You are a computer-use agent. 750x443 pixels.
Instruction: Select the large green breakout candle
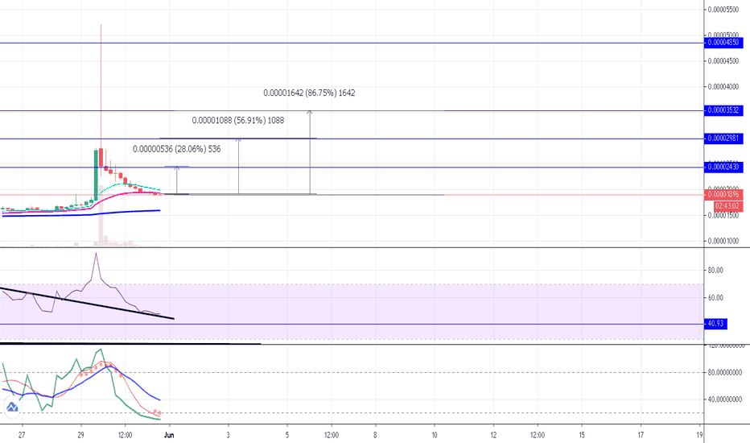[96, 175]
